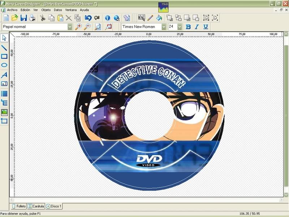Click the Print icon
Viewport: 289px width, 217px height.
point(33,18)
